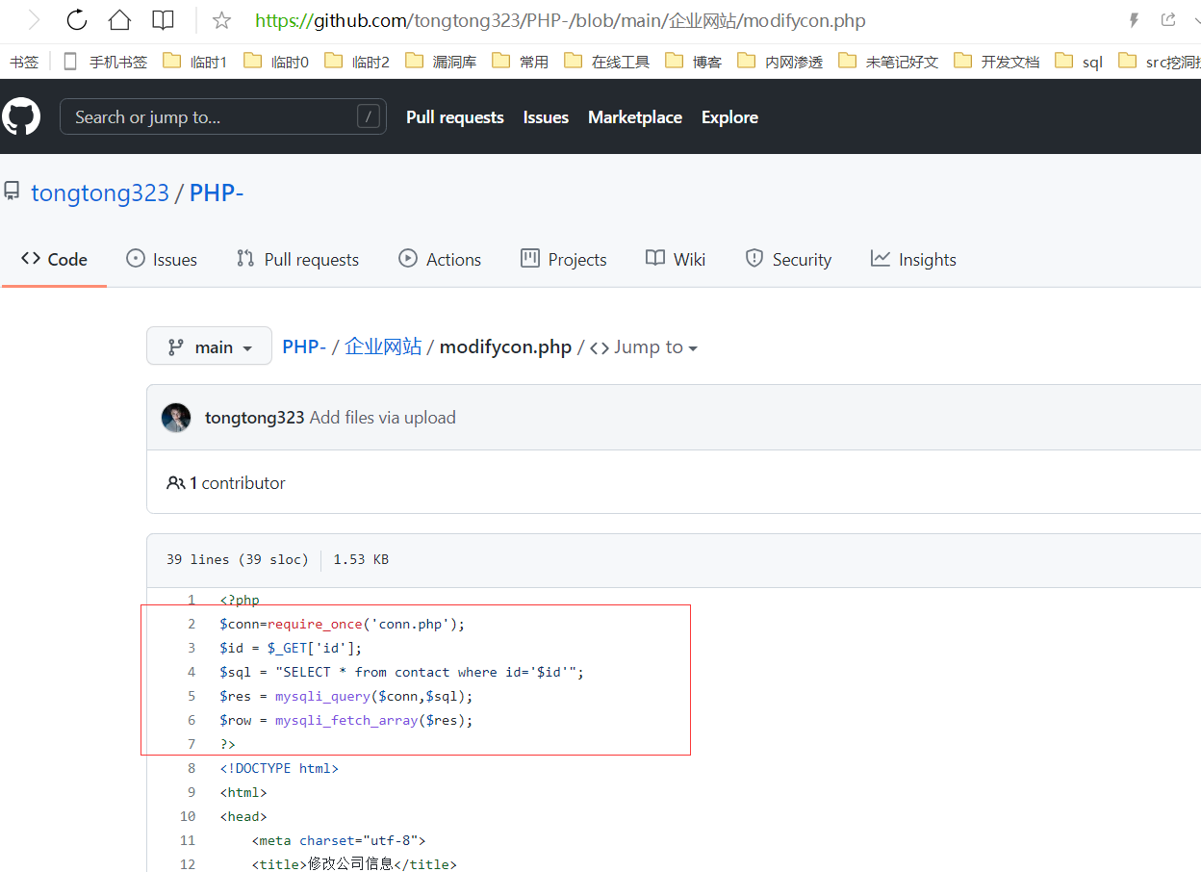Click the 1 contributor link

click(226, 483)
